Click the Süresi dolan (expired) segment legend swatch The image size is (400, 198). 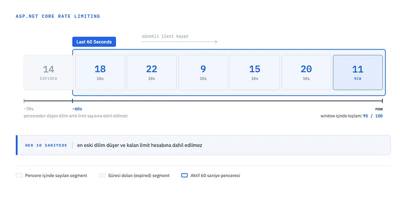[102, 175]
